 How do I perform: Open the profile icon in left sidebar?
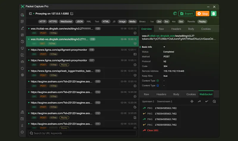pos(22,15)
